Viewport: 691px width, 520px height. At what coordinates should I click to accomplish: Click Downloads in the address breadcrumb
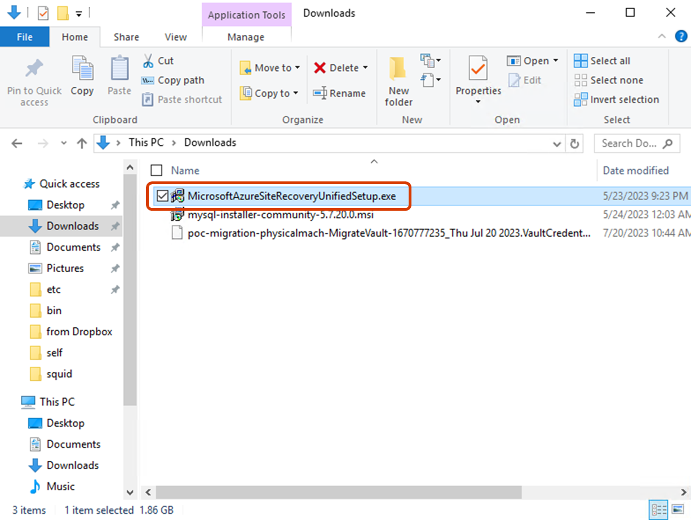[210, 143]
